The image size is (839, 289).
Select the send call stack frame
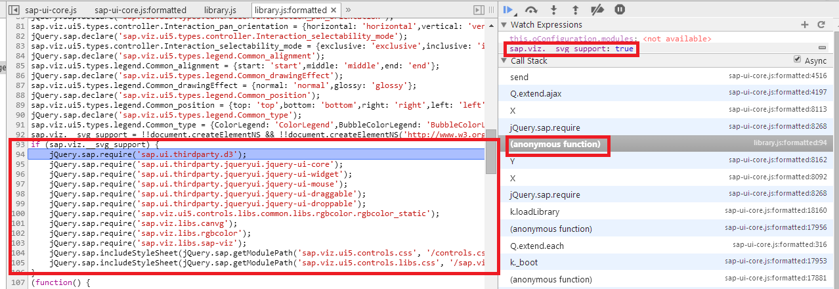click(x=663, y=77)
